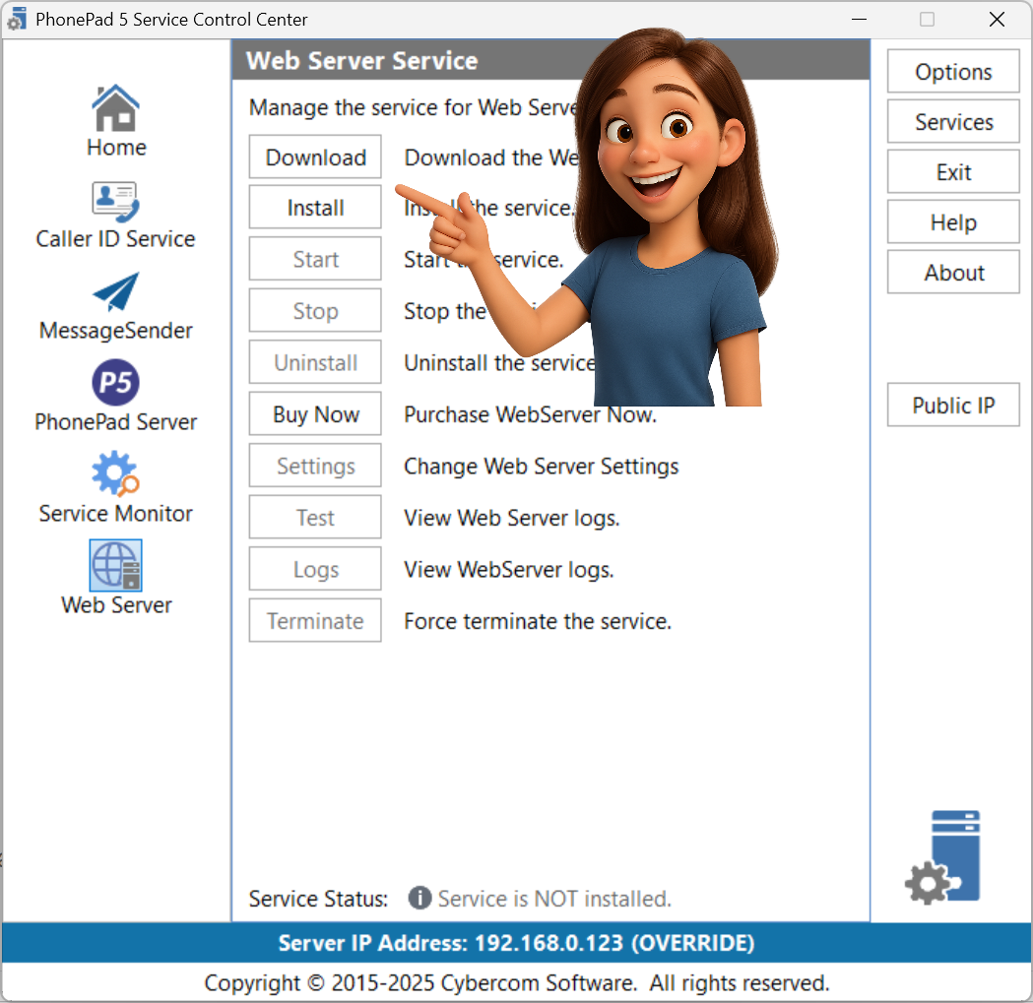Click 'Change Web Server Settings' description
The height and width of the screenshot is (1003, 1033).
click(541, 467)
